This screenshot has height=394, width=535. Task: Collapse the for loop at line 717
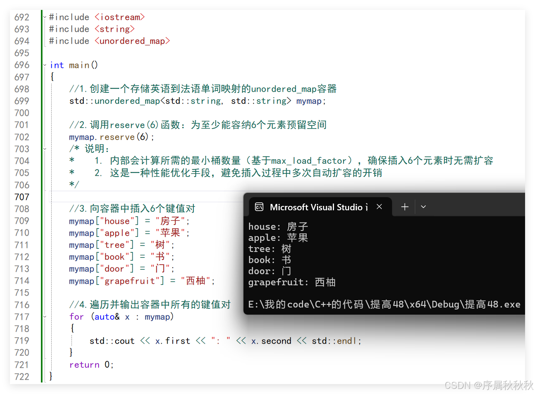coord(44,317)
